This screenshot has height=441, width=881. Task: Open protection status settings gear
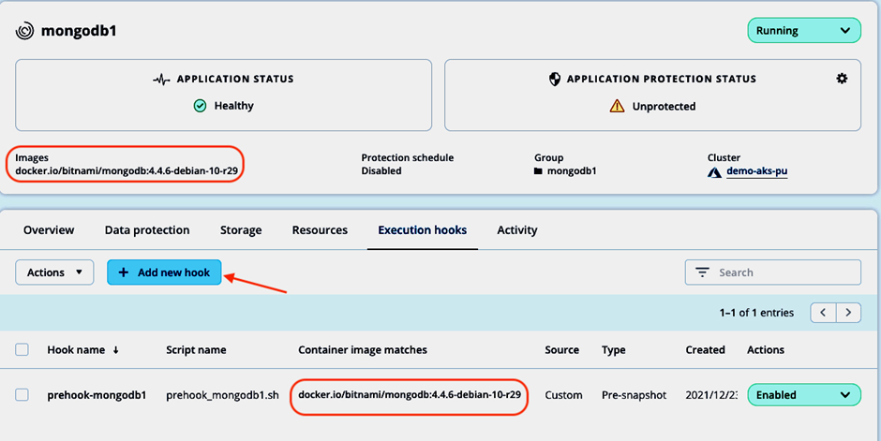(x=841, y=79)
